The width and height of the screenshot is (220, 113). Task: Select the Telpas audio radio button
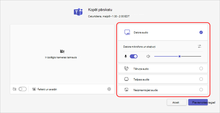[x=201, y=79]
